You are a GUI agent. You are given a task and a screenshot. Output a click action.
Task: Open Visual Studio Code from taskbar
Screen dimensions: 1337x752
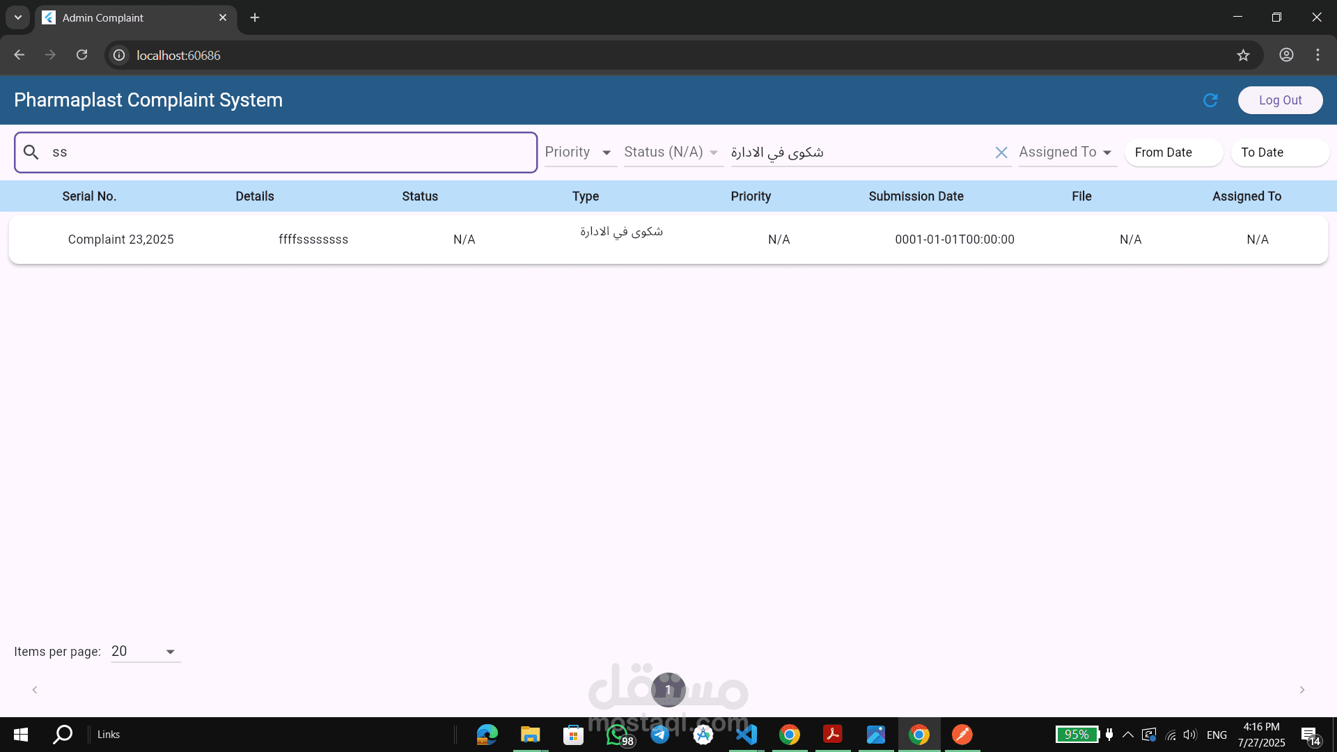point(746,735)
